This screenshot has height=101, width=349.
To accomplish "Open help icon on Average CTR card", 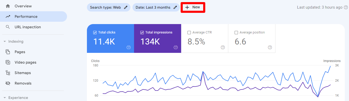I will (223, 47).
